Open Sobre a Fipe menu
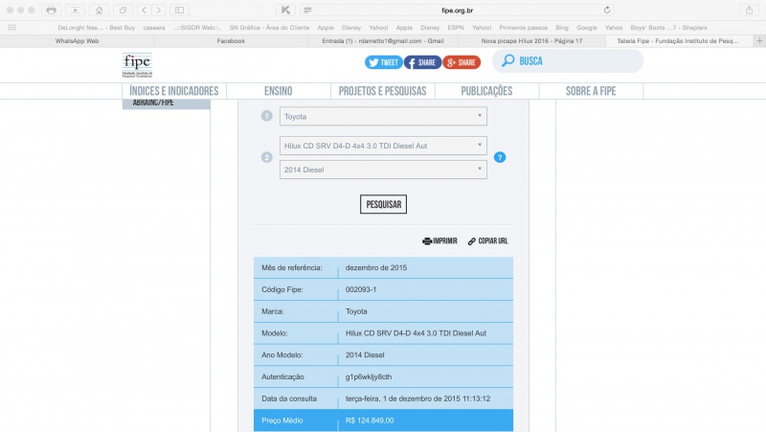The image size is (766, 432). 591,91
